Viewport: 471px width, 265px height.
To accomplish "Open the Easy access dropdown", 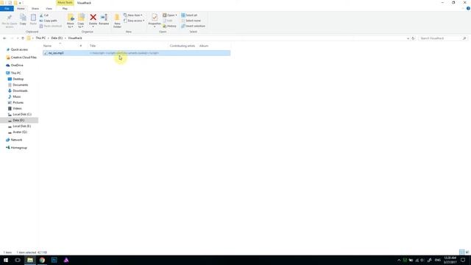I will click(134, 21).
